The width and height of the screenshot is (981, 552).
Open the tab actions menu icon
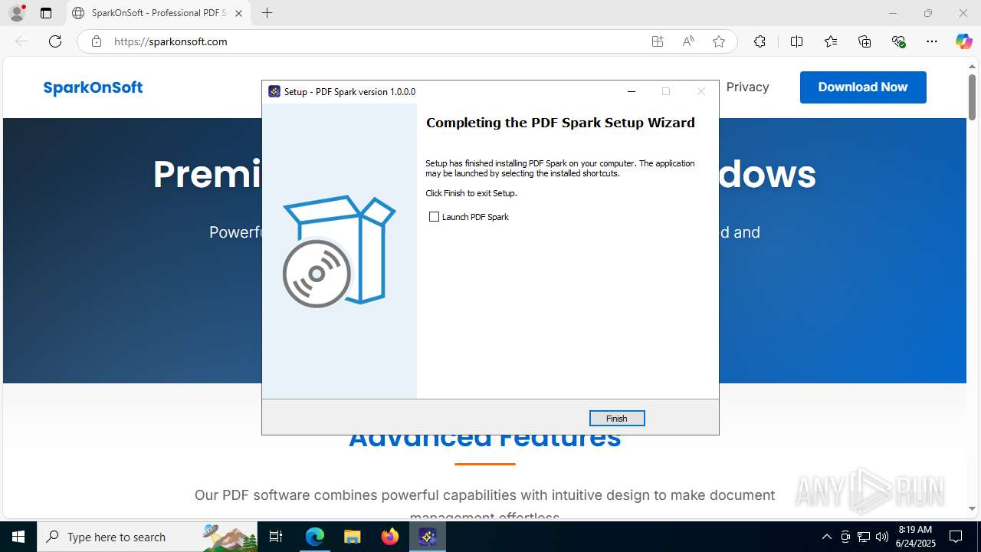pos(46,13)
